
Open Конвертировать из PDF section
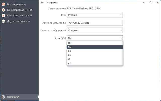coord(20,10)
